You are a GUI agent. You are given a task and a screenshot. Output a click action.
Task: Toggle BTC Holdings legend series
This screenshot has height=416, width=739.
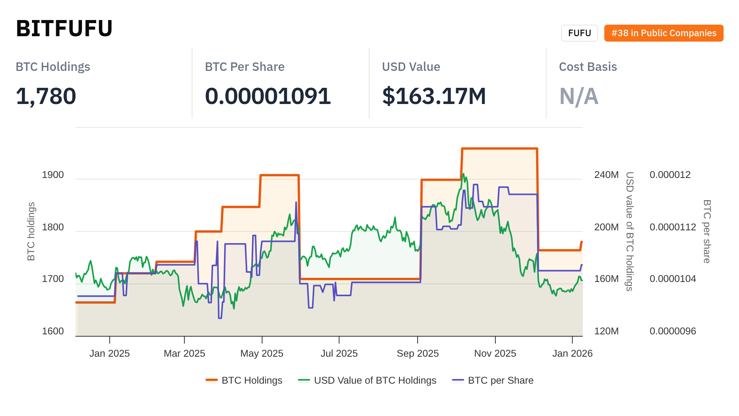pos(252,380)
